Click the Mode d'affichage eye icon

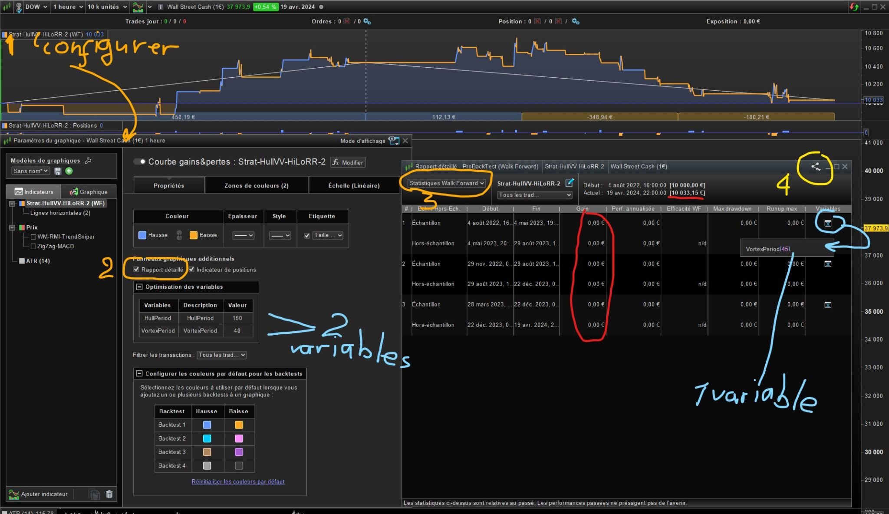393,140
